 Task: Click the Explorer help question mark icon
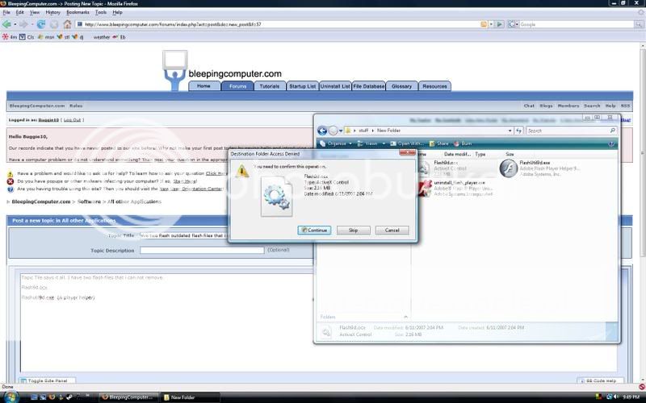(611, 144)
